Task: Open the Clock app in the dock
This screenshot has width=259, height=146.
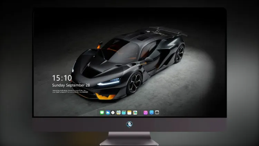Action: click(x=113, y=112)
